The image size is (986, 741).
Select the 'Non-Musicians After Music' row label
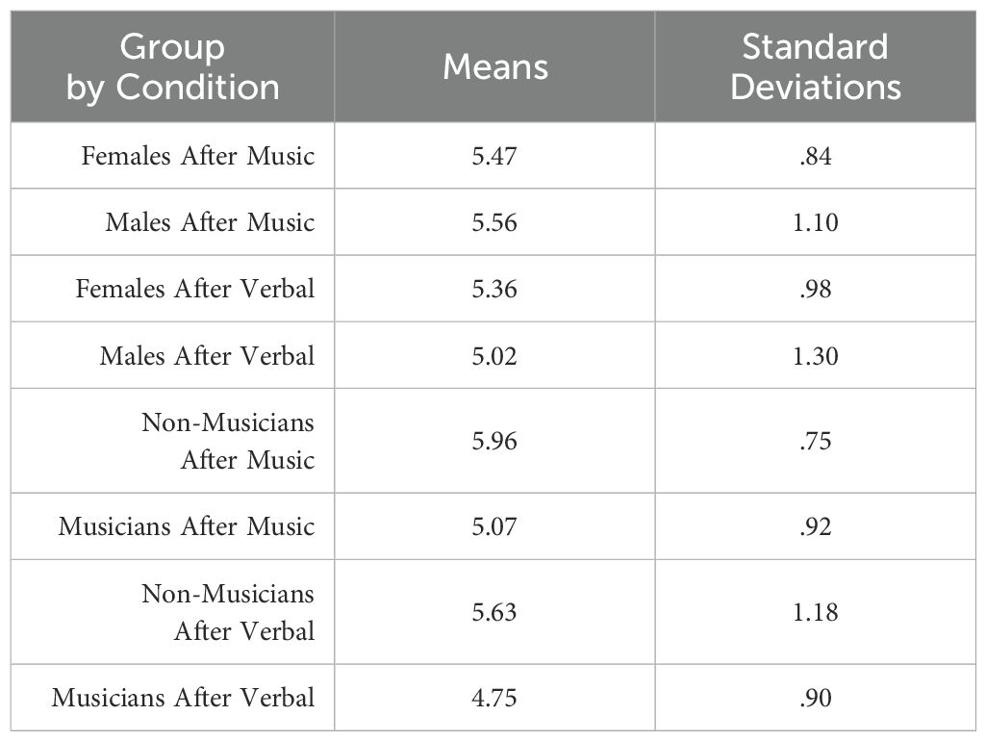[228, 441]
